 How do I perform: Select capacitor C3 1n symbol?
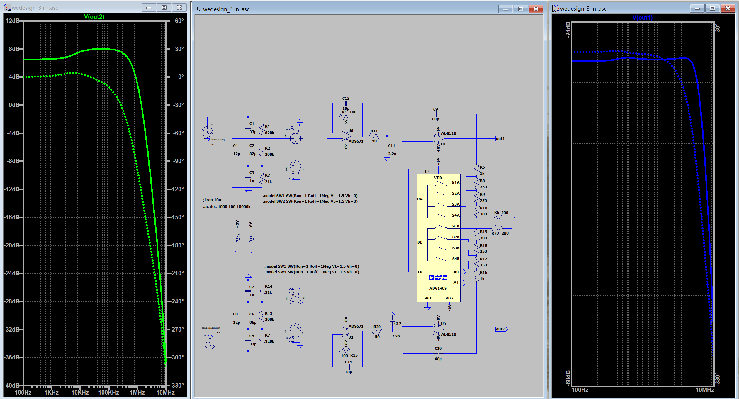pos(248,176)
